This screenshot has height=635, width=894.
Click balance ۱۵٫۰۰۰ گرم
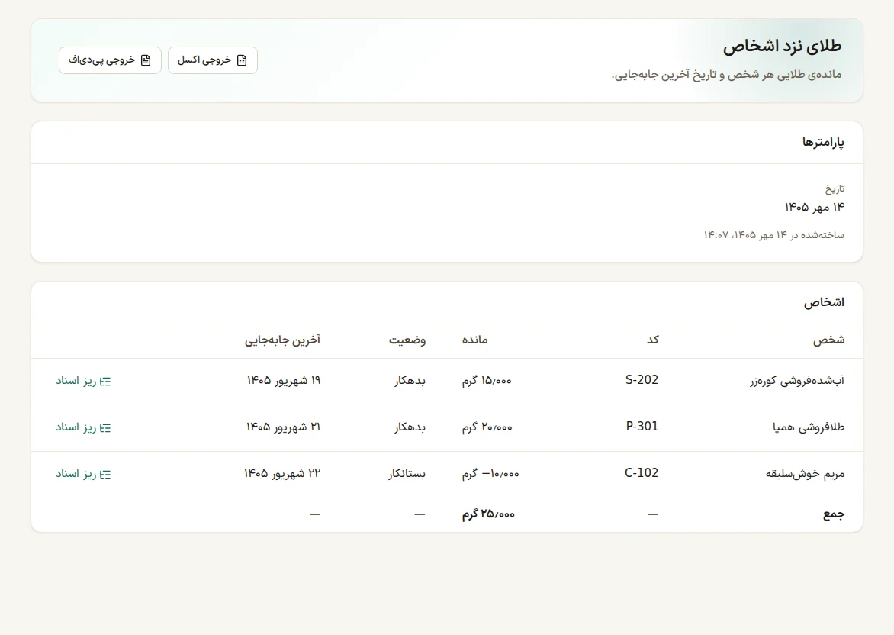[x=487, y=381]
